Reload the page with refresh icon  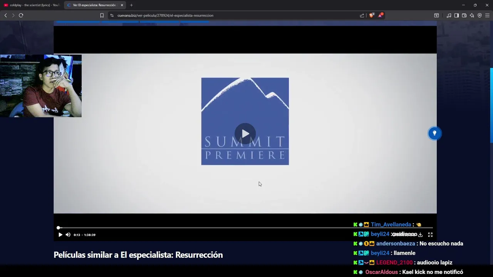[21, 15]
